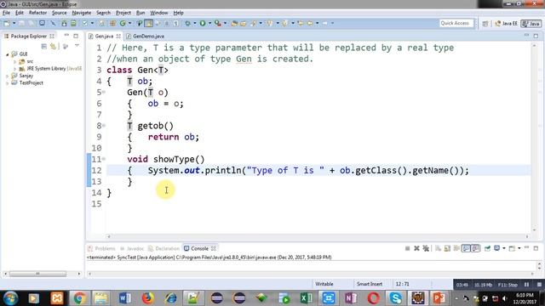This screenshot has height=306, width=545.
Task: Minimize the Package Explorer view
Action: coord(66,36)
